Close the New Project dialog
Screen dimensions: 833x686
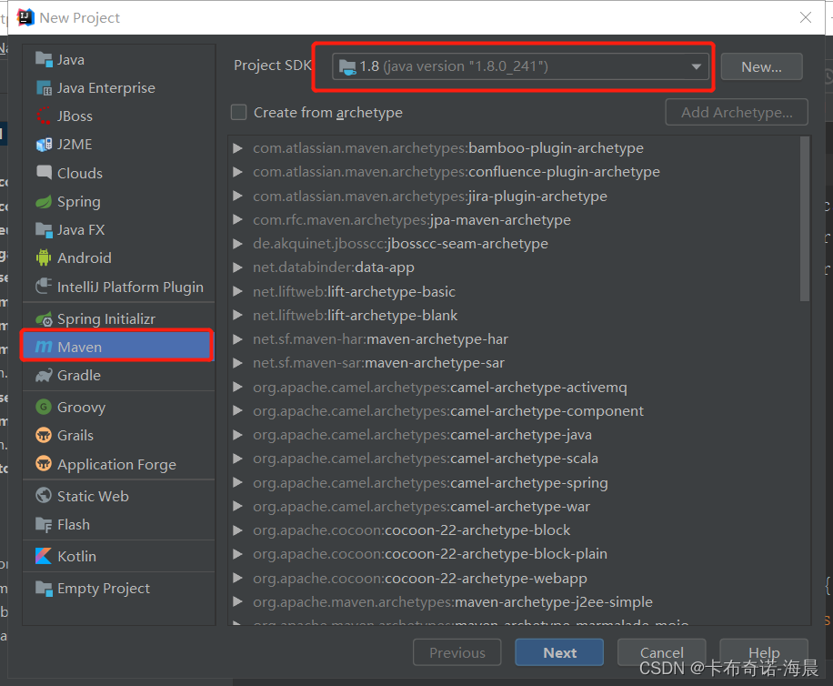click(806, 17)
